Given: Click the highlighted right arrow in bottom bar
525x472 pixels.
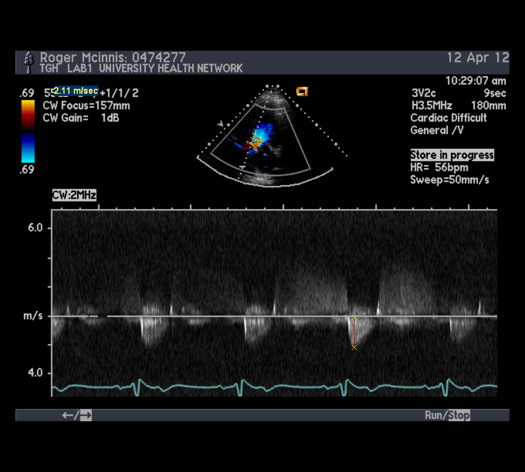Looking at the screenshot, I should point(86,415).
